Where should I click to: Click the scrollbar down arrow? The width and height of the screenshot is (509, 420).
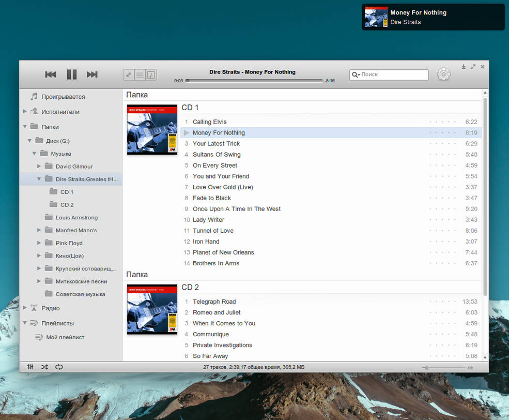point(485,357)
